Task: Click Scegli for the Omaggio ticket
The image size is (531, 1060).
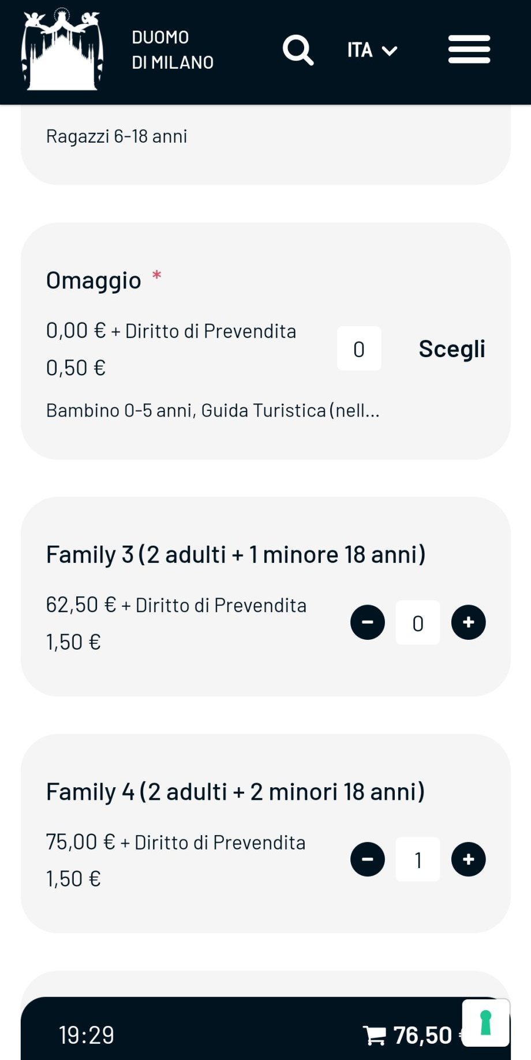Action: [452, 349]
